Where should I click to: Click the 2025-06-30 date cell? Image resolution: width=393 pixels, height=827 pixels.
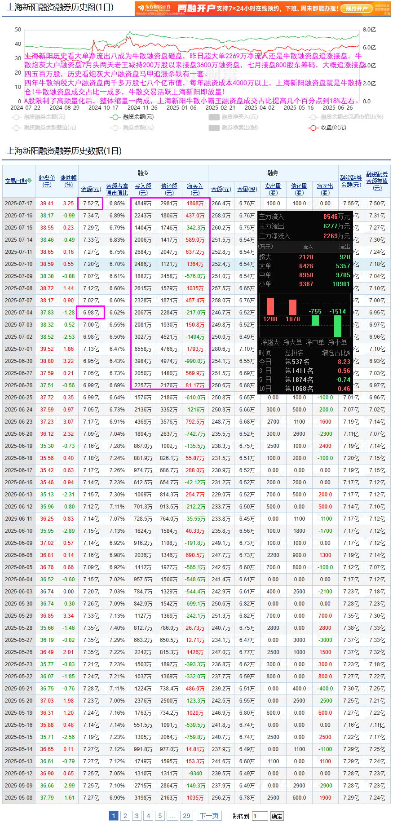[x=19, y=361]
